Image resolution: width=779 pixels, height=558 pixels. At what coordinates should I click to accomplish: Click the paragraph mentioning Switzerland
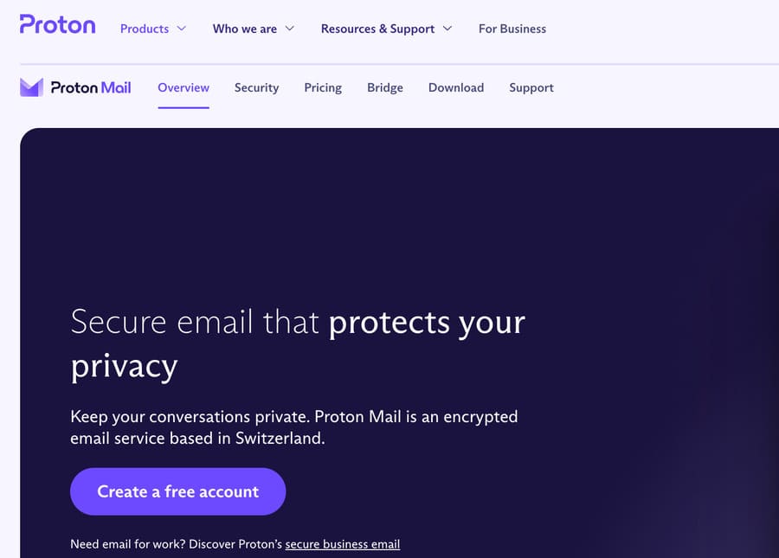coord(293,427)
